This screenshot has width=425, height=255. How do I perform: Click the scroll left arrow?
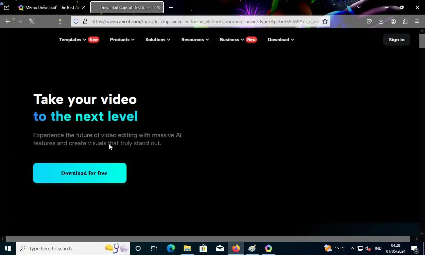[3, 239]
